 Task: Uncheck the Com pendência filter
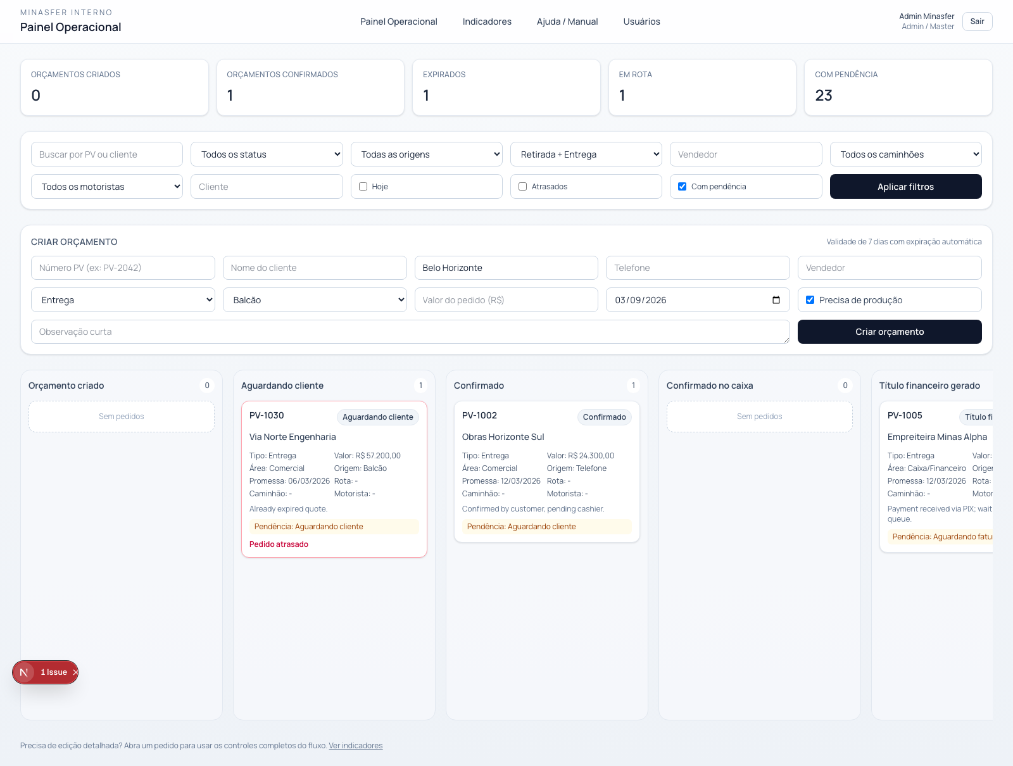tap(683, 187)
